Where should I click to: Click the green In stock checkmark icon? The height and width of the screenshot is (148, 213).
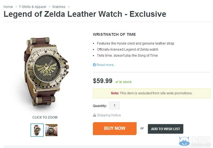[117, 82]
